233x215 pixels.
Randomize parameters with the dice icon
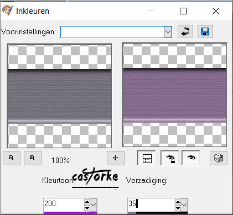pos(219,158)
